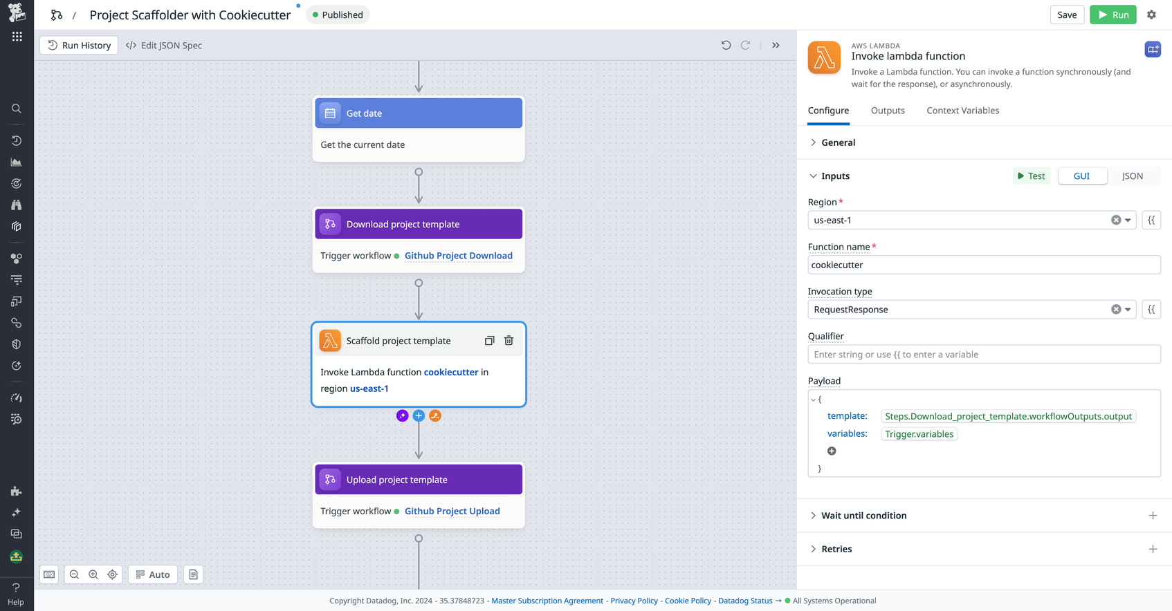Open Help at sidebar bottom
This screenshot has width=1172, height=611.
tap(16, 594)
